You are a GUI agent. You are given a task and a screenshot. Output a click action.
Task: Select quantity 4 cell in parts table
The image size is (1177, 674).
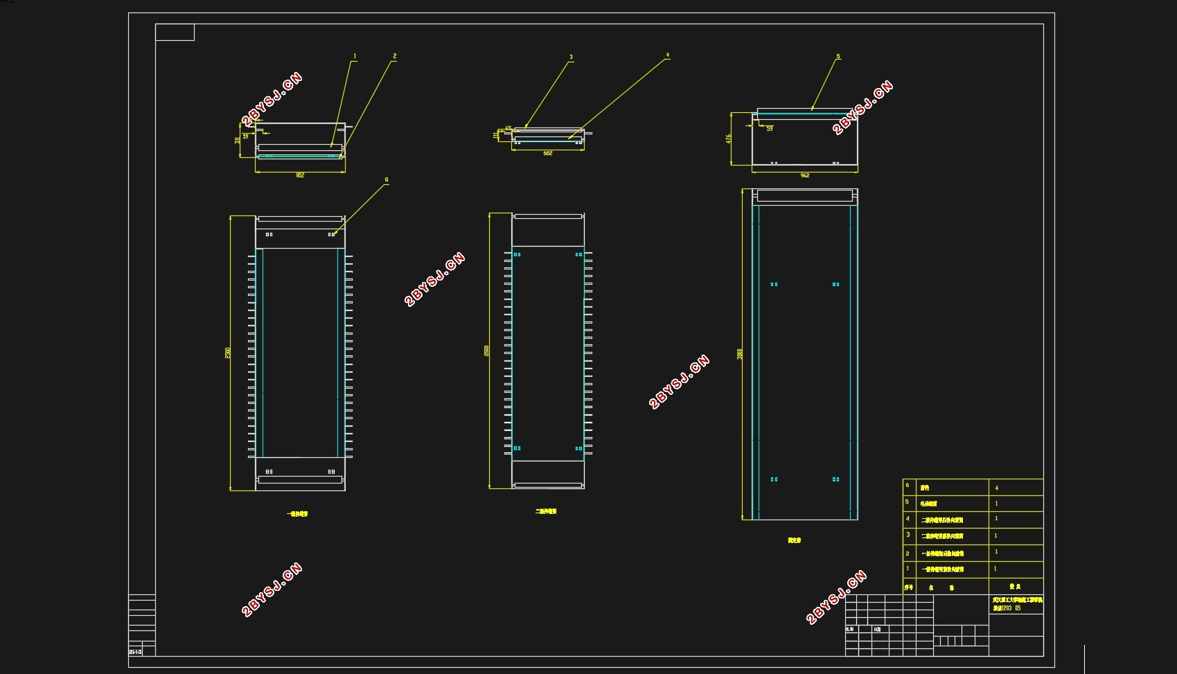click(1016, 487)
